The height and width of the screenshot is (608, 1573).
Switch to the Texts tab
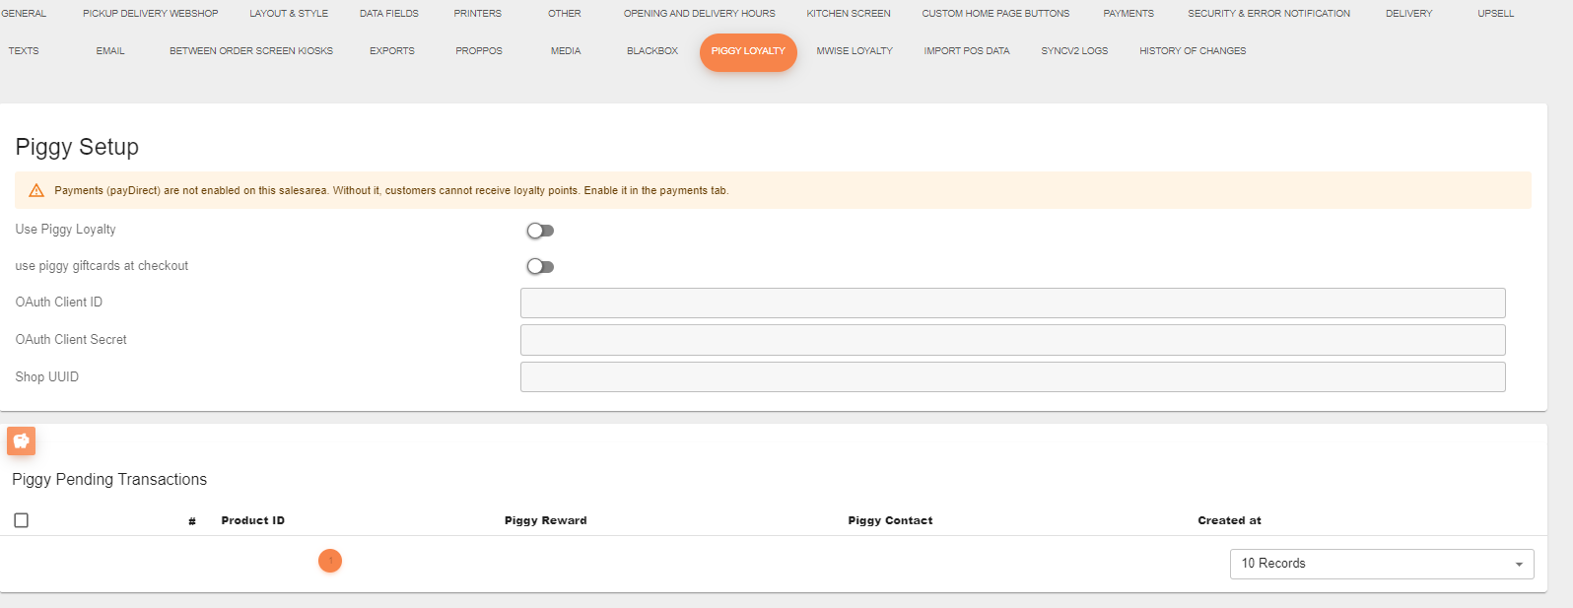click(x=24, y=51)
